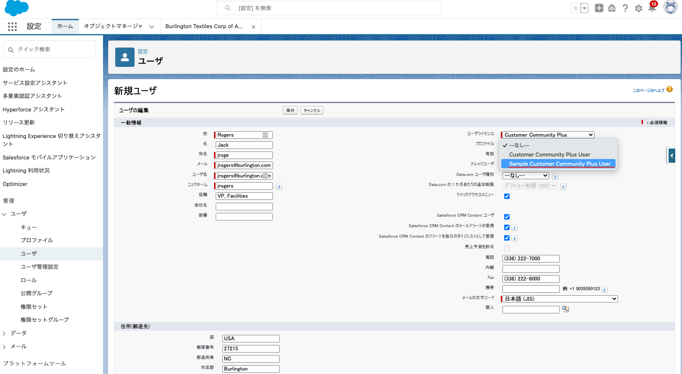This screenshot has width=682, height=374.
Task: Open the Burlington Textiles Corp of A... tab
Action: [x=204, y=26]
